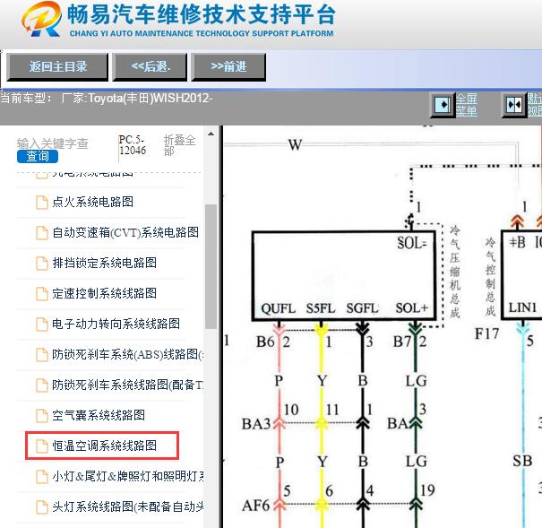Click the PC.5-12046 text
This screenshot has height=528, width=542.
(x=133, y=145)
